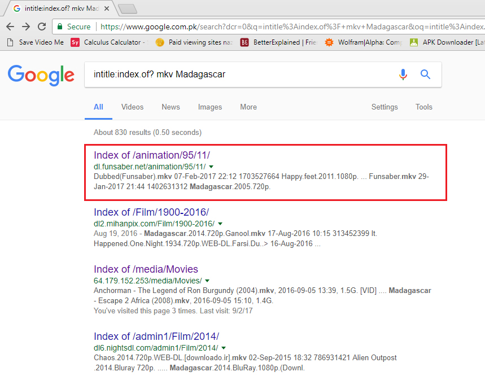Click the page icon of Save Video Me bookmark
The image size is (485, 376).
tap(10, 42)
